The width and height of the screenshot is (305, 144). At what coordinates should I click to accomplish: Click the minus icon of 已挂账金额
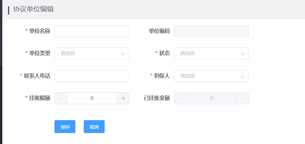180,98
